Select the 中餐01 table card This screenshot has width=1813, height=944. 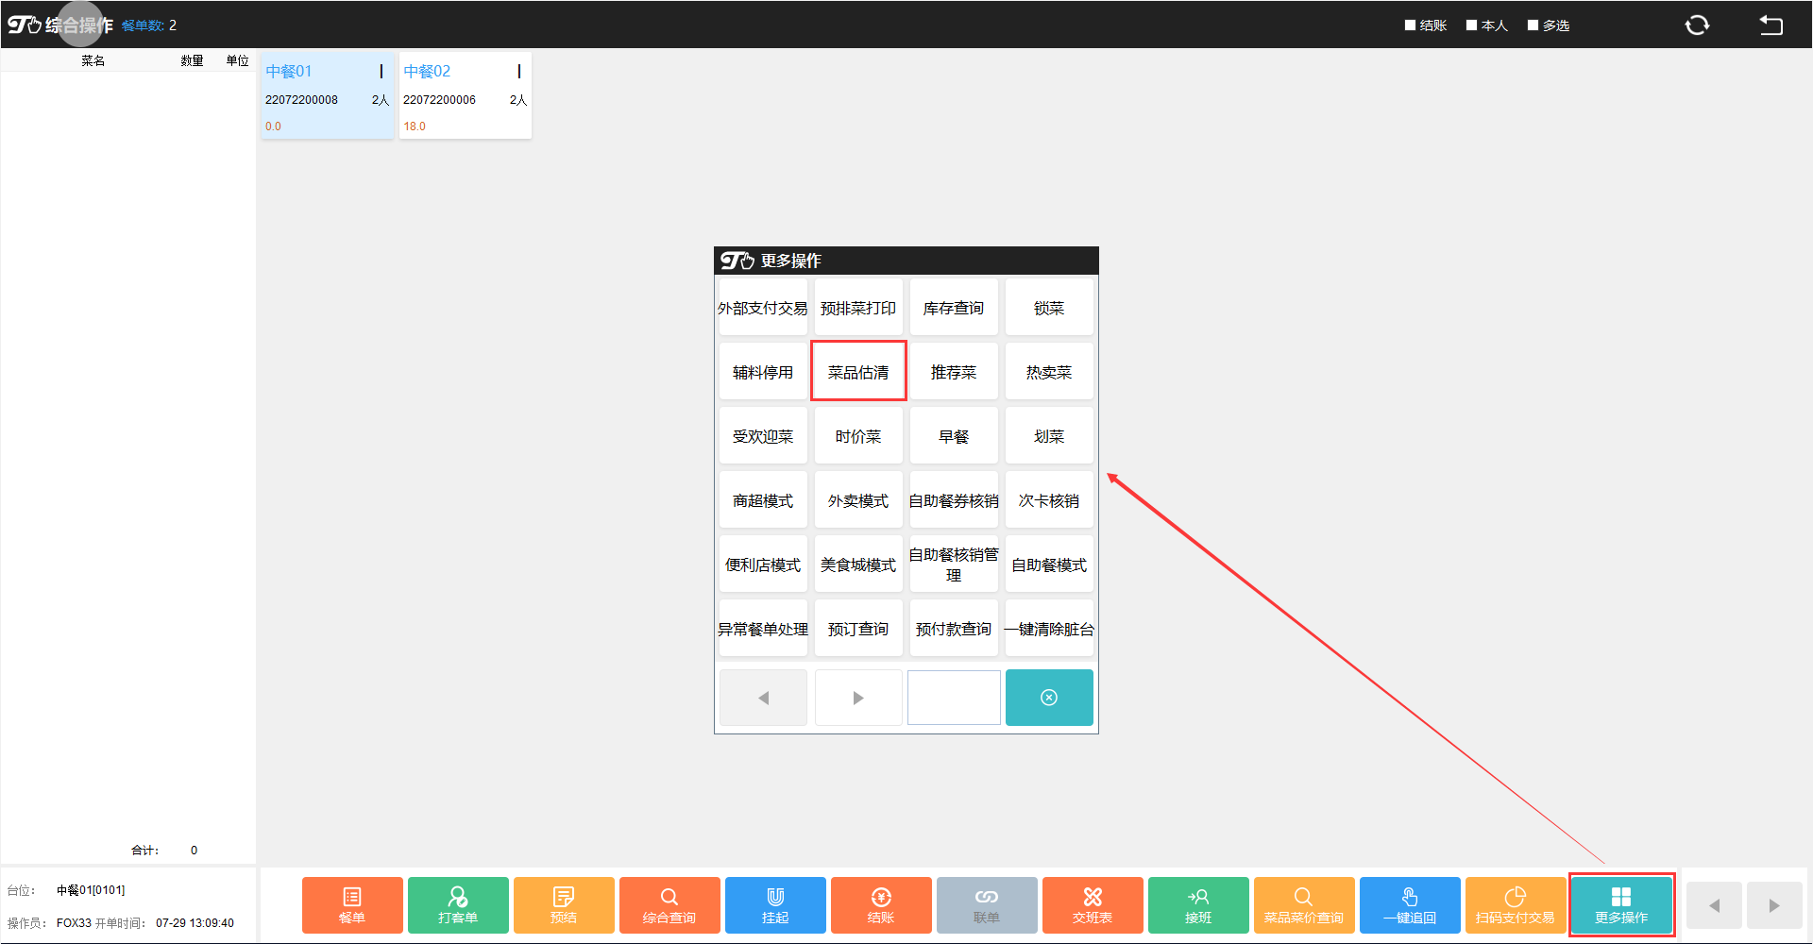(x=327, y=96)
